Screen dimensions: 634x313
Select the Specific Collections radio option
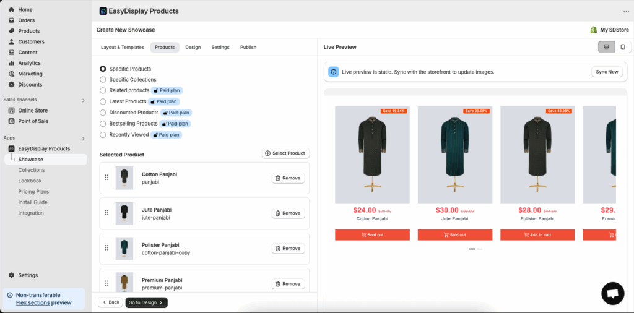coord(103,80)
